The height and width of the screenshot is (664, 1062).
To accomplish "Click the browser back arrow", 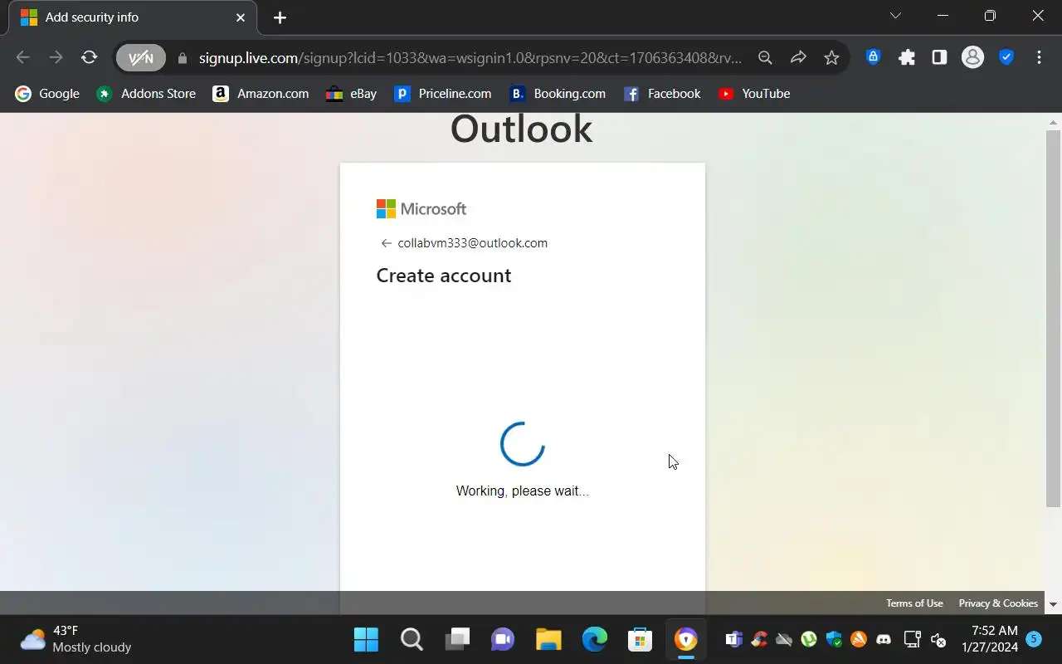I will [23, 57].
